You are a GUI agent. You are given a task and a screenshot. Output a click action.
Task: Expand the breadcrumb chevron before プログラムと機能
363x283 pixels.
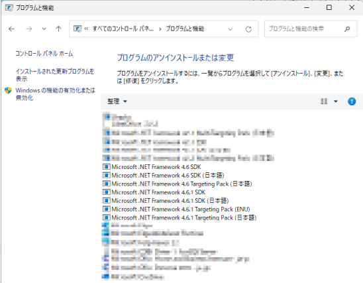point(160,29)
